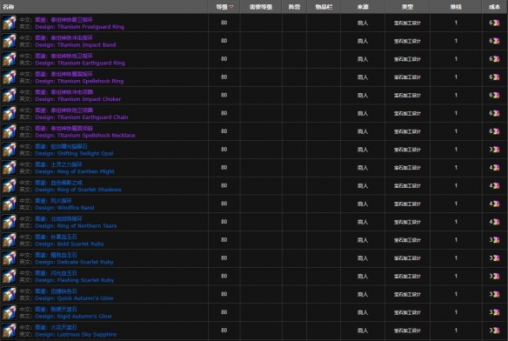
Task: Click the Windfire Band design icon
Action: 9,204
